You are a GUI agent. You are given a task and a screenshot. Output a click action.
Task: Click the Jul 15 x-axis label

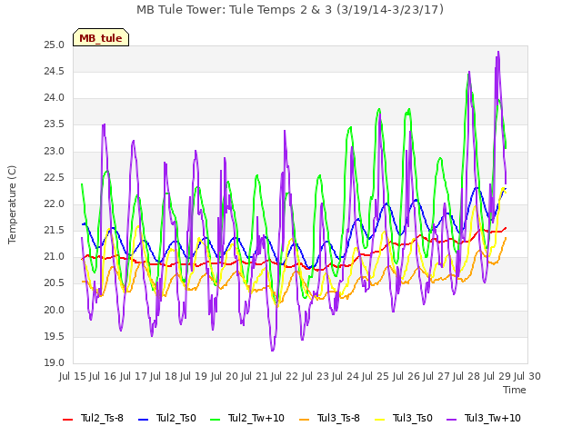[73, 376]
